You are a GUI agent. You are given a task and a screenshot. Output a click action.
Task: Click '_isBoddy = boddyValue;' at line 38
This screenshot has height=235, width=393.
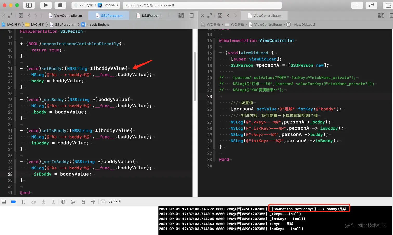tap(61, 174)
